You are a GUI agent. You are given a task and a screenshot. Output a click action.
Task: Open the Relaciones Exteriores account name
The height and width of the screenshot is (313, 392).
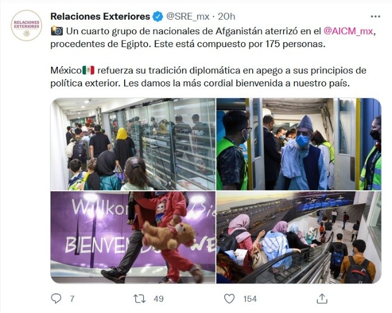point(101,16)
